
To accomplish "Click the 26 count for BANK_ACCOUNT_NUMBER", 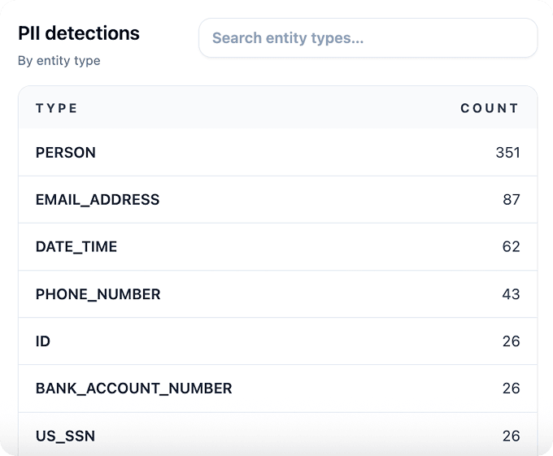I will click(x=511, y=389).
